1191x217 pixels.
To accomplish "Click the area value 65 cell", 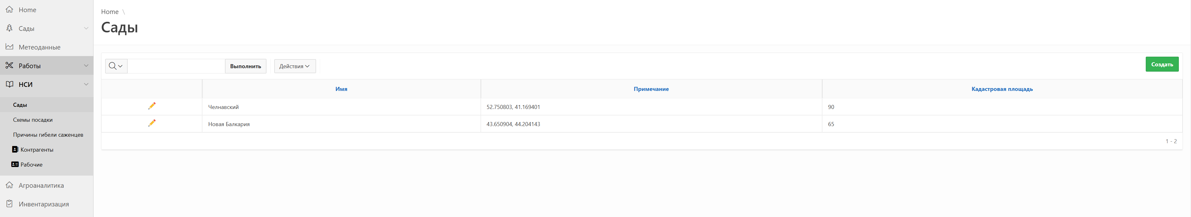I will (x=1002, y=124).
